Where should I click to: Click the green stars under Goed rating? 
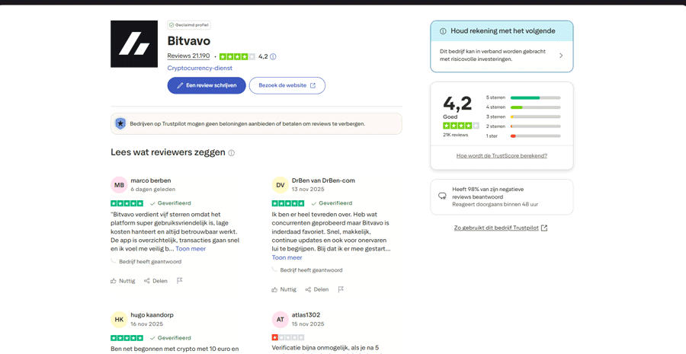pos(461,126)
